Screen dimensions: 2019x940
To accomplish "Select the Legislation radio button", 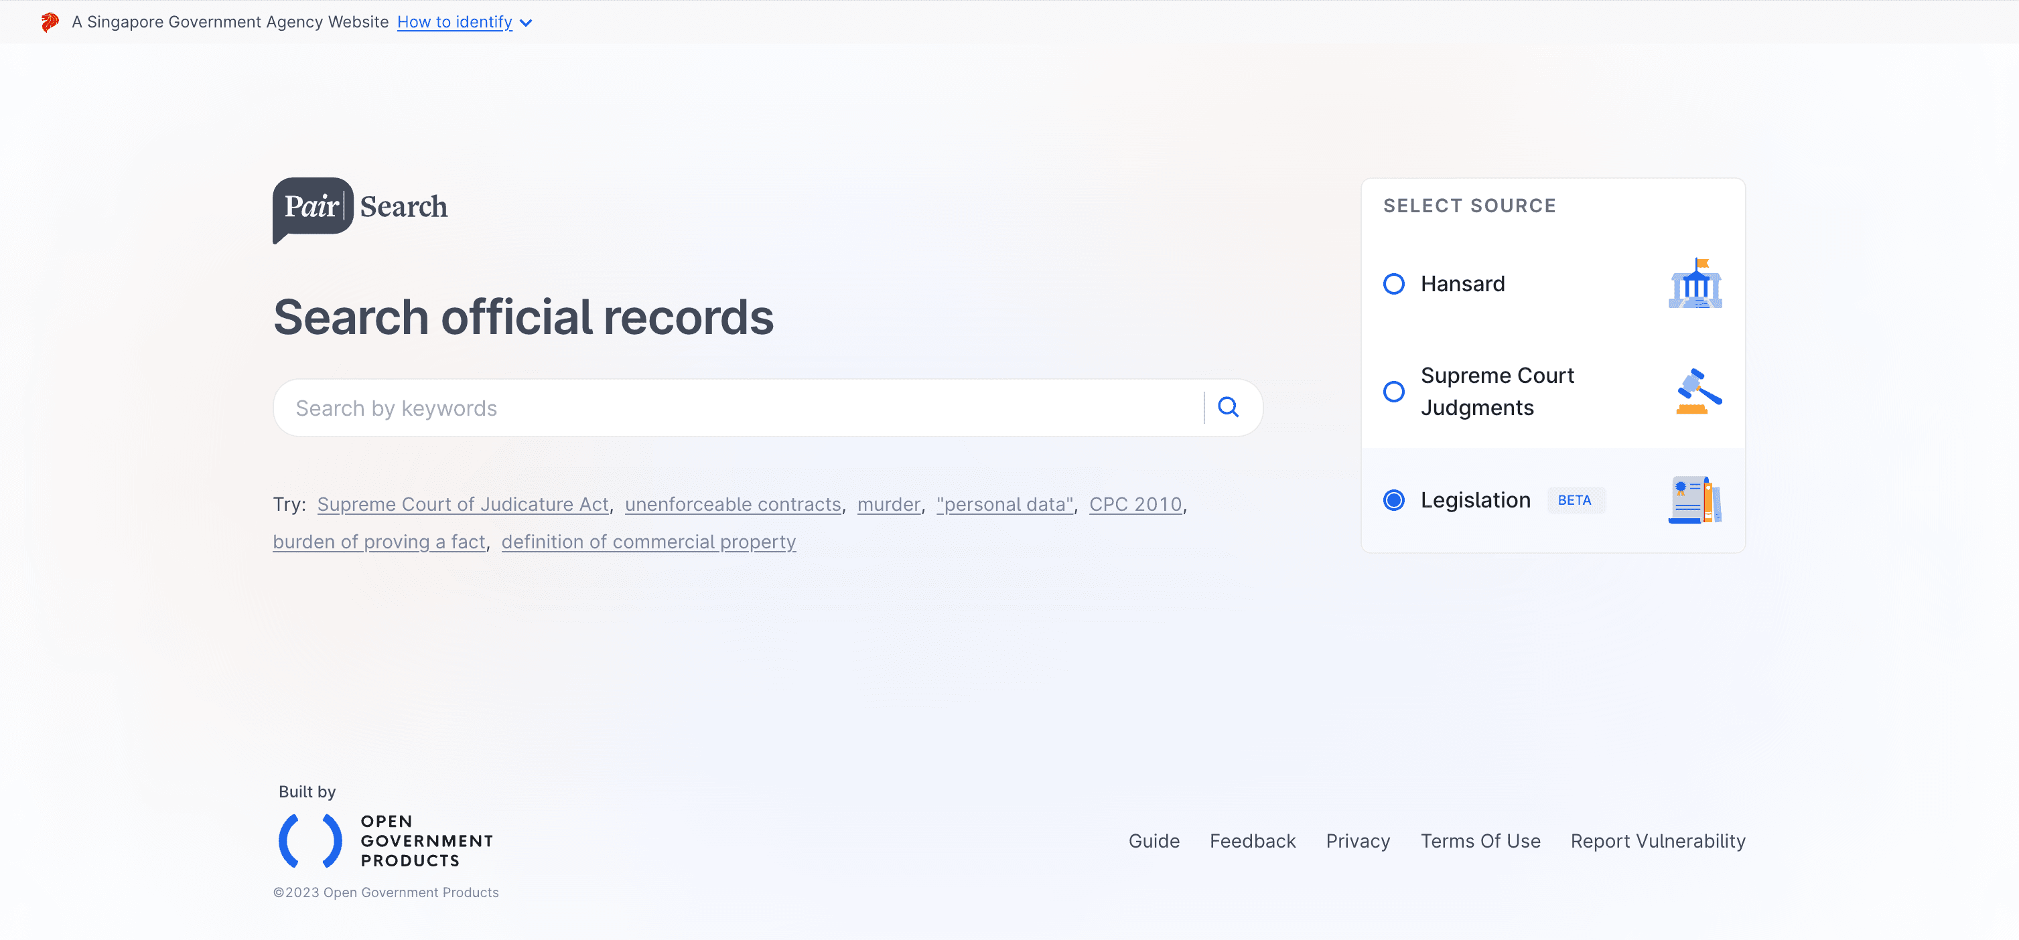I will (x=1393, y=499).
